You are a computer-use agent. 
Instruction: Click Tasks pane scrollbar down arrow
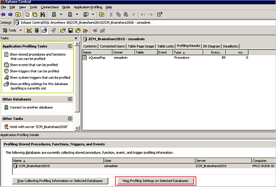click(x=77, y=128)
